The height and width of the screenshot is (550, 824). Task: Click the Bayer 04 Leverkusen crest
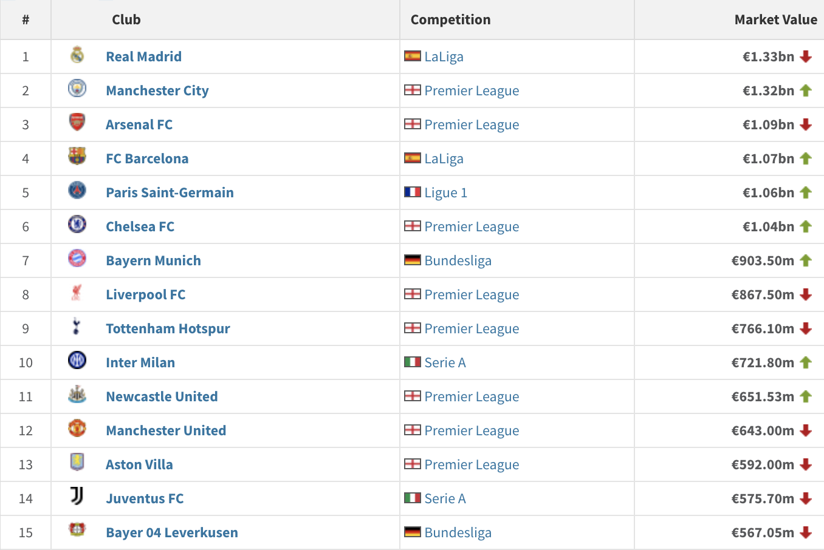pos(77,530)
